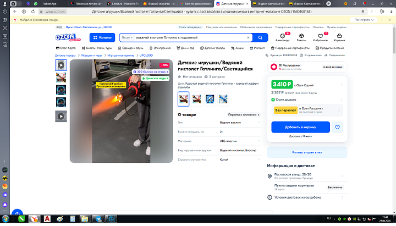396x226 pixels.
Task: Open the Ростовская улица delivery address row
Action: click(x=307, y=176)
